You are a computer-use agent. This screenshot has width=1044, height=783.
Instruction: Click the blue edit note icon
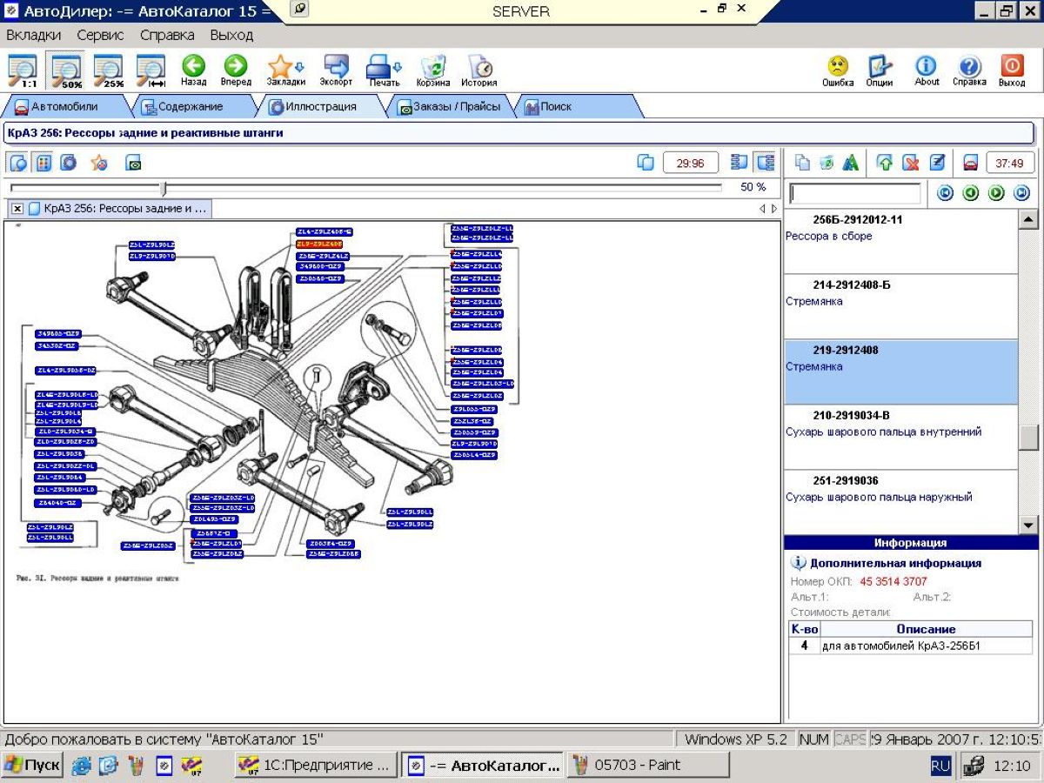click(x=937, y=163)
